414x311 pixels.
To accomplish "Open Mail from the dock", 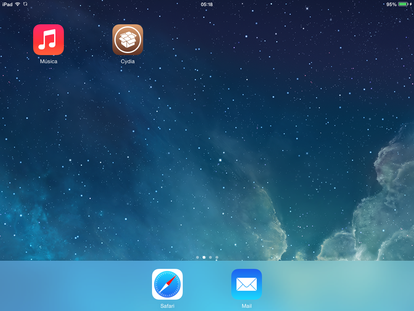I will pyautogui.click(x=247, y=284).
